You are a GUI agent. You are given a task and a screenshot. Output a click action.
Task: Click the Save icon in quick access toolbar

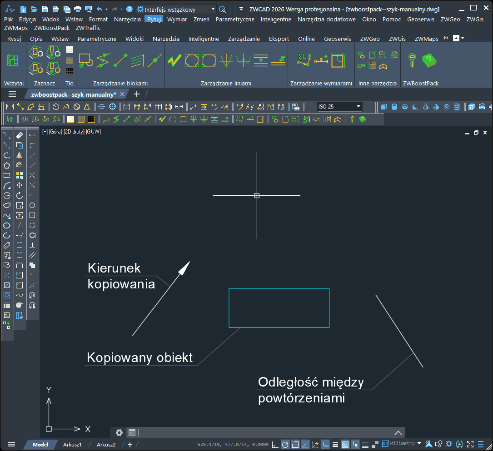(44, 9)
